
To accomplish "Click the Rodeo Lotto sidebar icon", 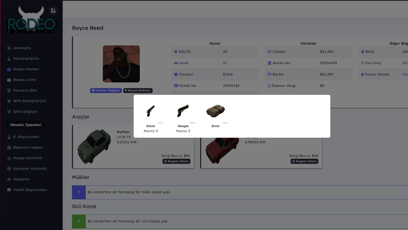I will pyautogui.click(x=9, y=80).
